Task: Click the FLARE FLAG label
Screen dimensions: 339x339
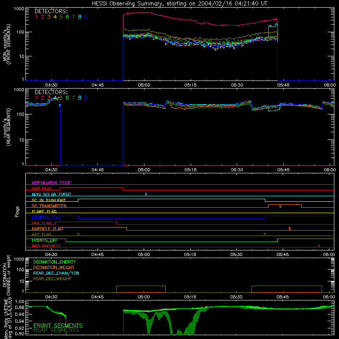Action: [44, 211]
